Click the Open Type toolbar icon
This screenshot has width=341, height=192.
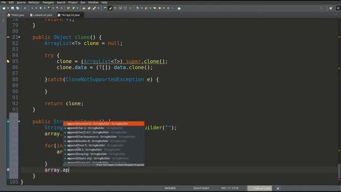click(x=84, y=9)
